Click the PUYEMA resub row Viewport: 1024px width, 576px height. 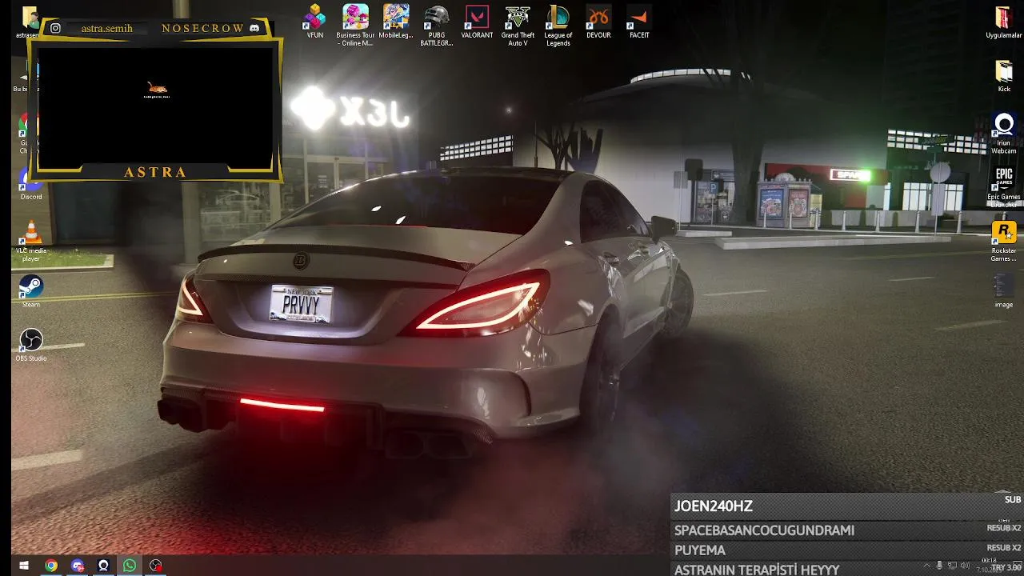[847, 550]
